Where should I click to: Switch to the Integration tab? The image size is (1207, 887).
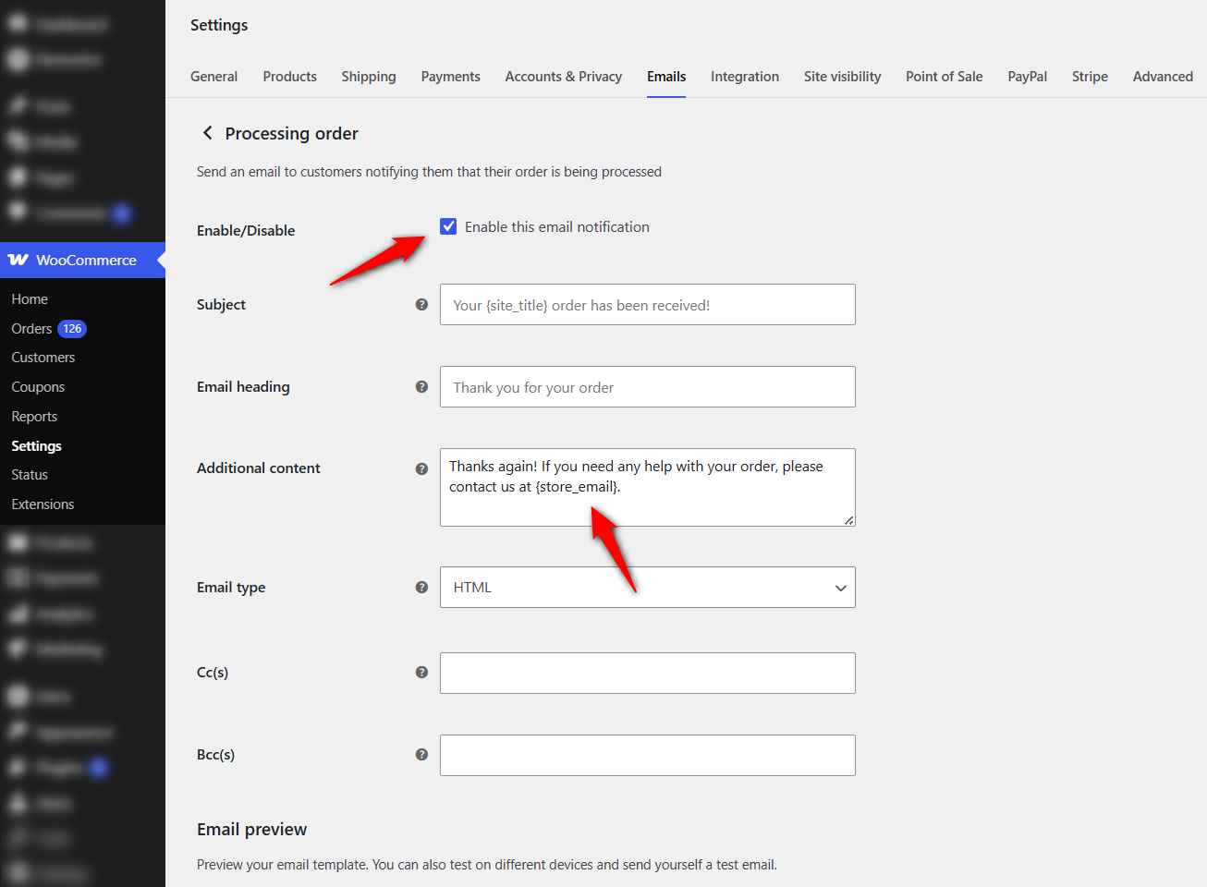(x=745, y=77)
